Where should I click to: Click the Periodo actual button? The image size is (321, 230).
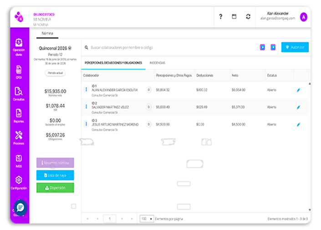click(x=55, y=73)
